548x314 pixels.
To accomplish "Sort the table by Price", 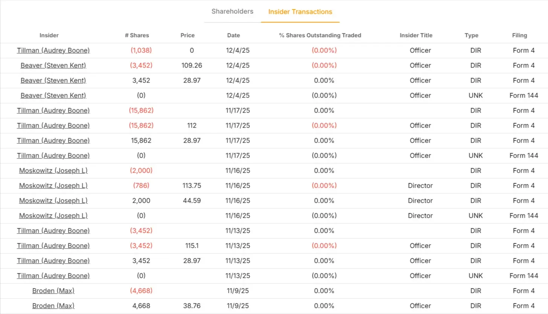I will click(187, 35).
